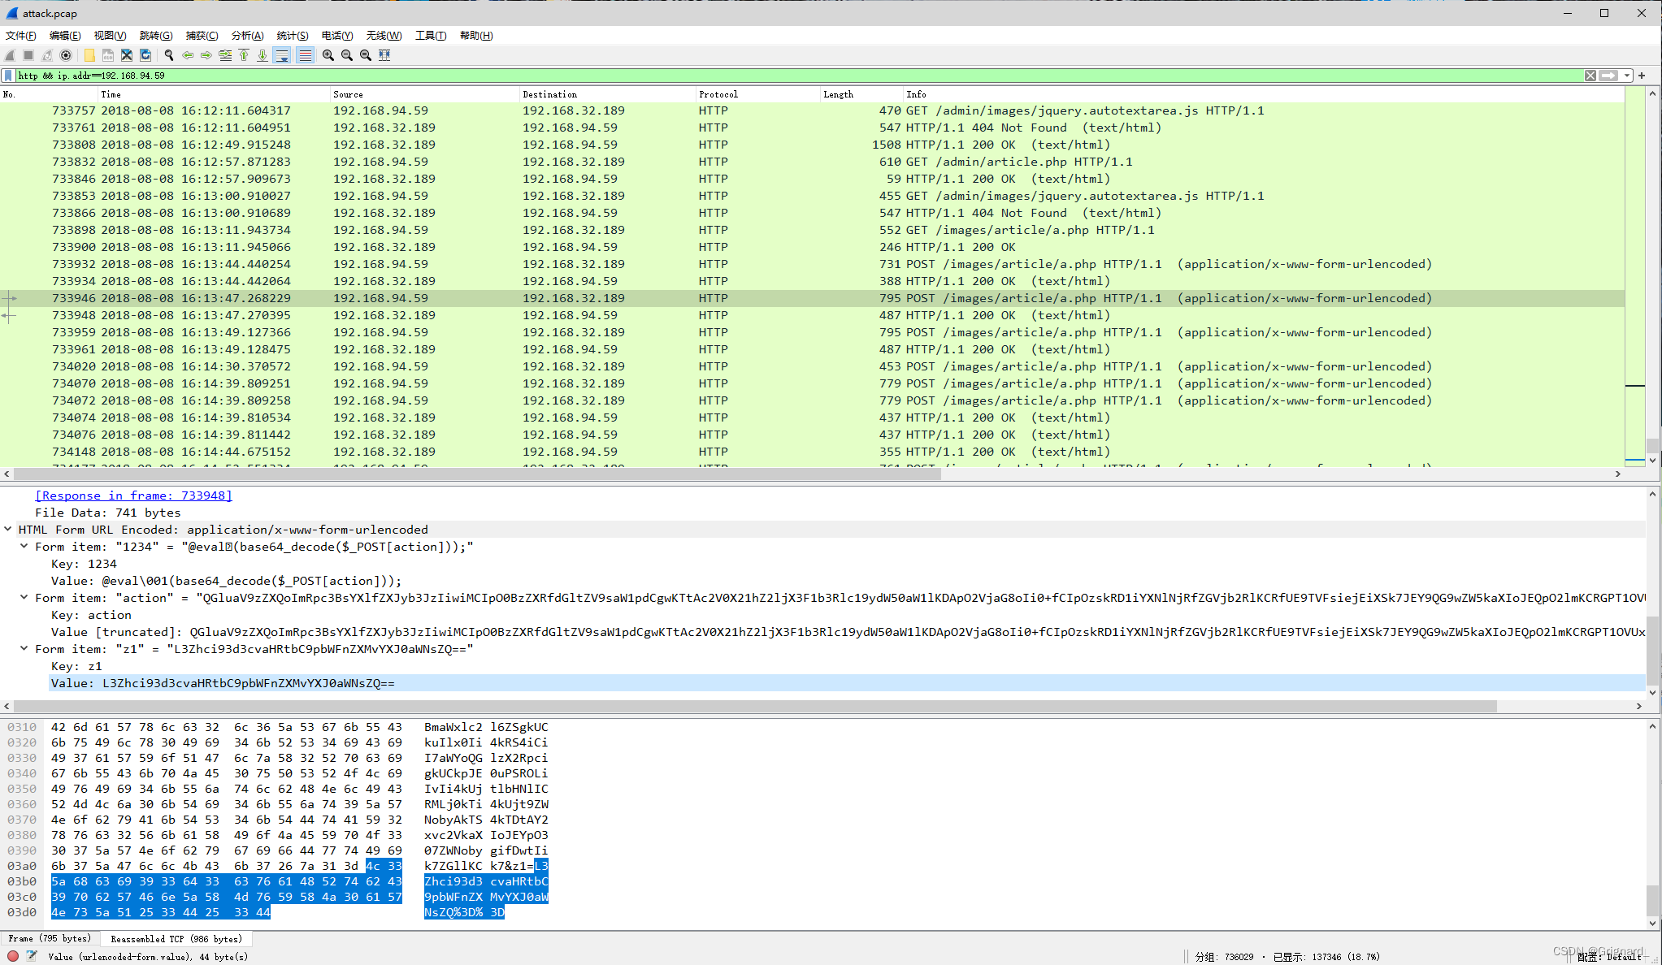Viewport: 1662px width, 965px height.
Task: Go back to previous packet
Action: click(188, 55)
